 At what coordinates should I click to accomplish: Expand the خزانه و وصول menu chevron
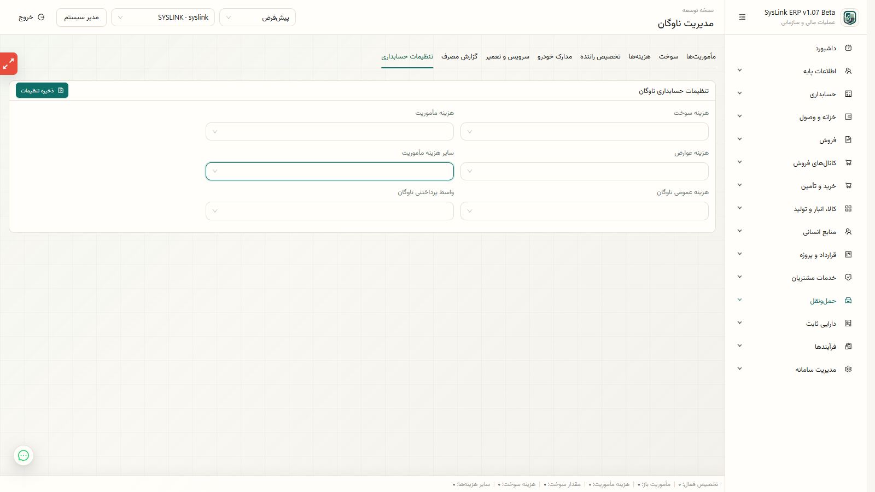point(739,116)
